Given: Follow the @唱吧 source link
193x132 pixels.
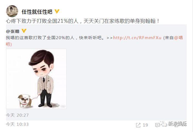Looking at the screenshot, I should pos(178,38).
